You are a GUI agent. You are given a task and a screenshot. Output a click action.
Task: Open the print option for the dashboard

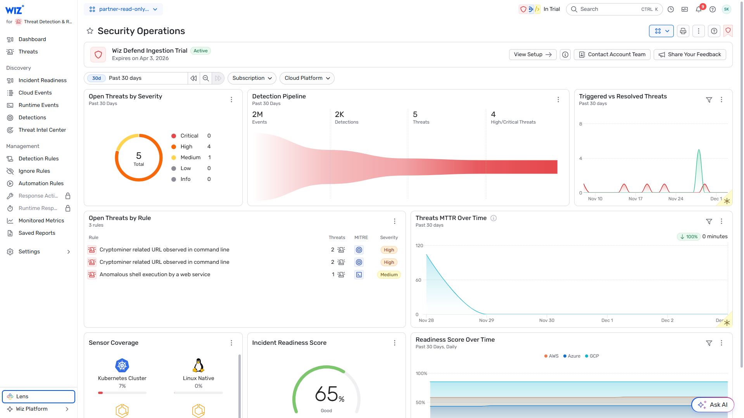pyautogui.click(x=683, y=31)
